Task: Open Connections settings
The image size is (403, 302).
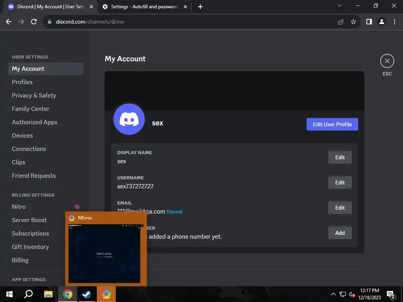Action: click(46, 149)
